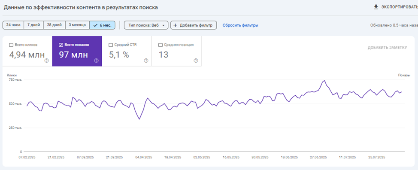Click the export download arrow icon
418x170 pixels.
click(x=376, y=7)
